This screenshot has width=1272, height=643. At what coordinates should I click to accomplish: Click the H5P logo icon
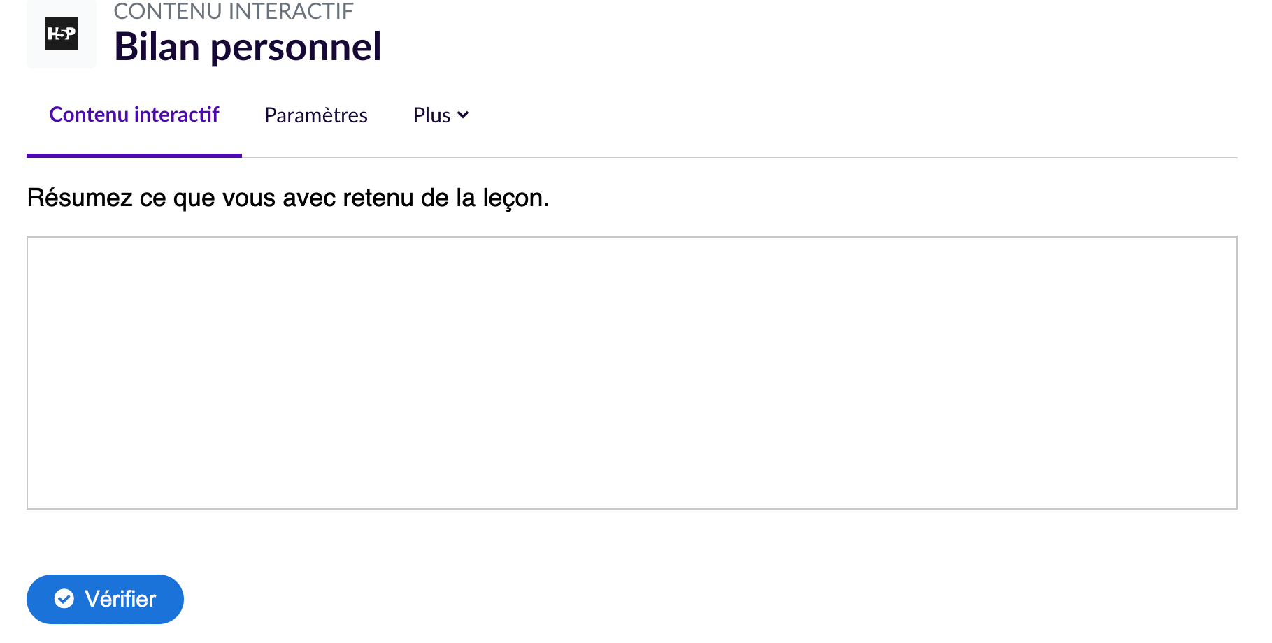pos(62,34)
